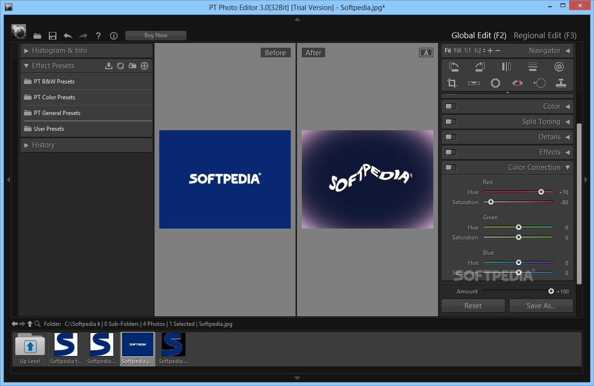
Task: Rotate the image left
Action: pyautogui.click(x=454, y=67)
